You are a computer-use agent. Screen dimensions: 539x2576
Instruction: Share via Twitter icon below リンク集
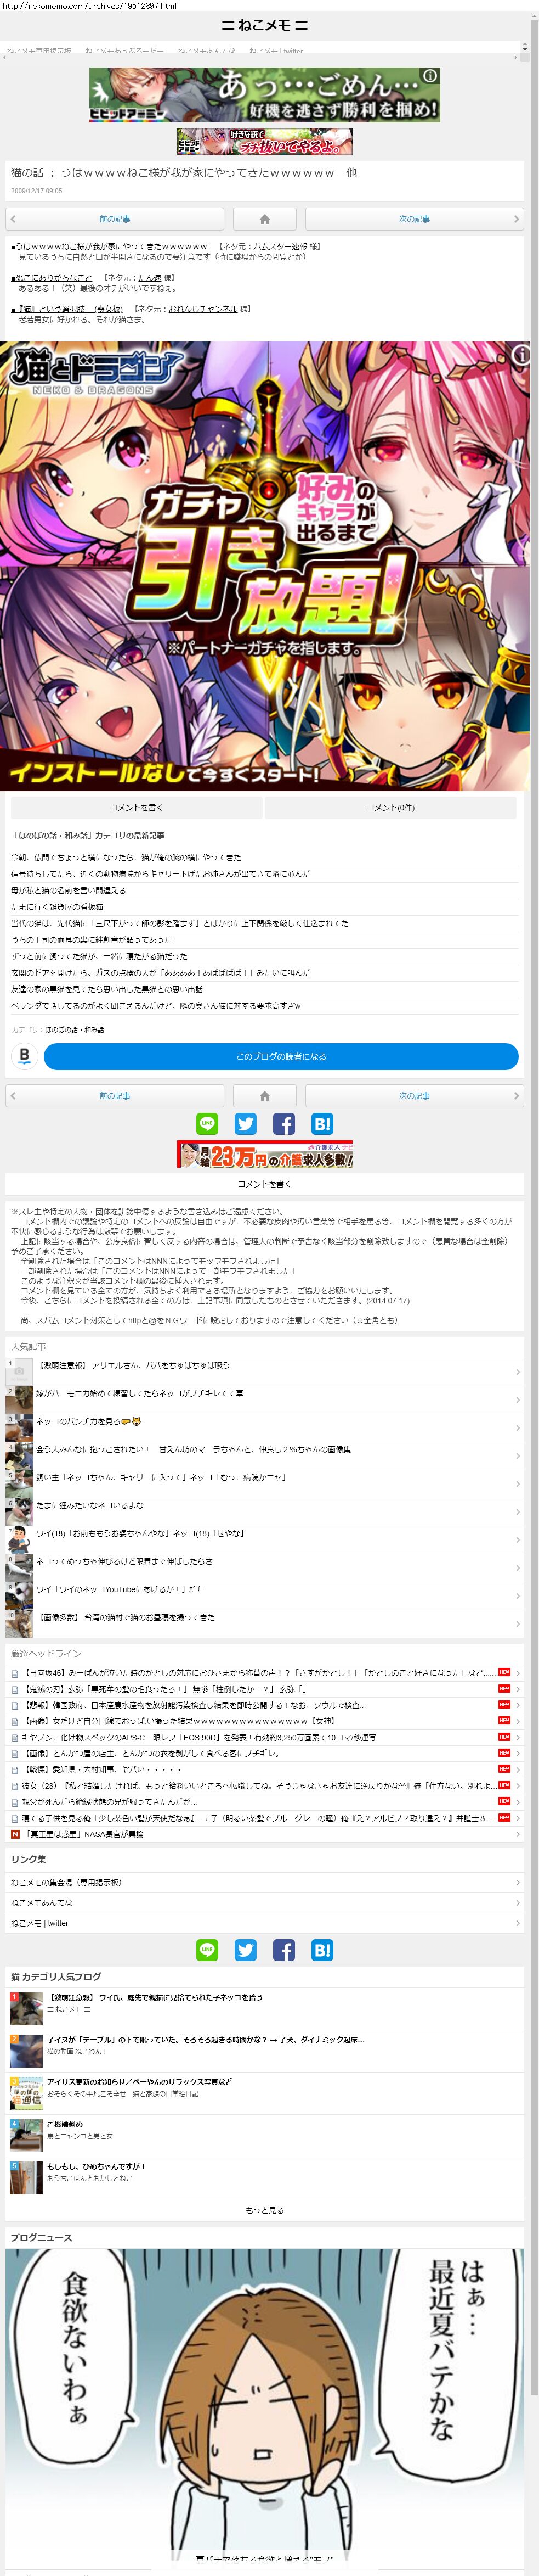tap(246, 1950)
